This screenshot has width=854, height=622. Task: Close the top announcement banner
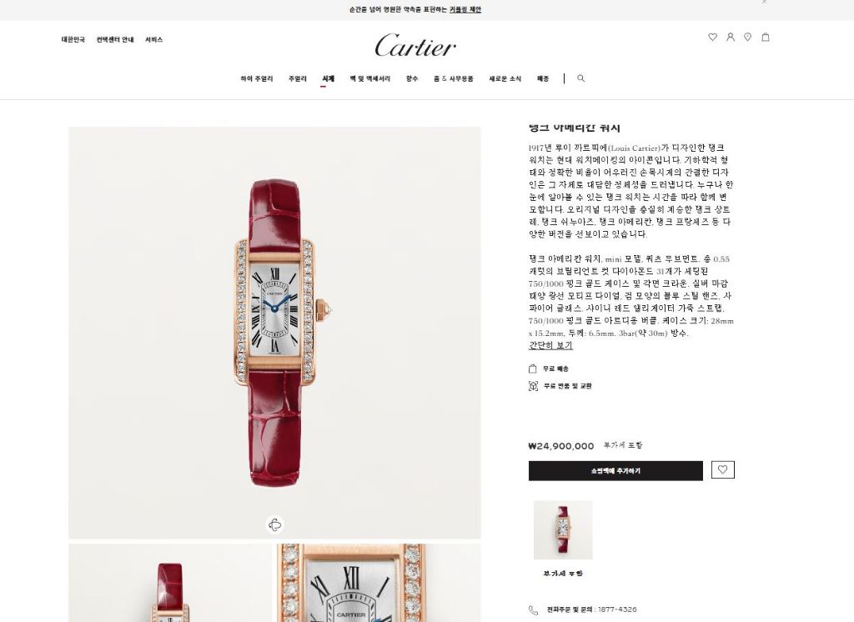[x=765, y=3]
